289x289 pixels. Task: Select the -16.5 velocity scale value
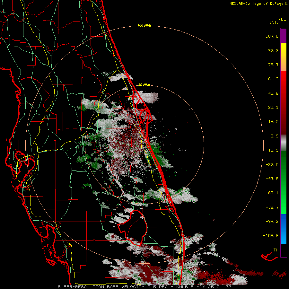click(272, 150)
